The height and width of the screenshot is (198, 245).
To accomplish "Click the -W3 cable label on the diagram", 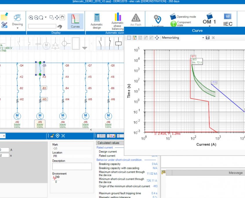I will [44, 99].
